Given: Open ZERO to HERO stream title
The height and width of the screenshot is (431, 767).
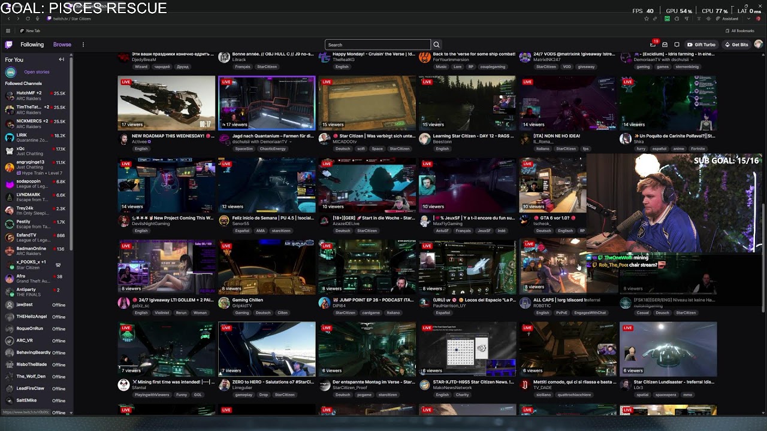Looking at the screenshot, I should [273, 382].
